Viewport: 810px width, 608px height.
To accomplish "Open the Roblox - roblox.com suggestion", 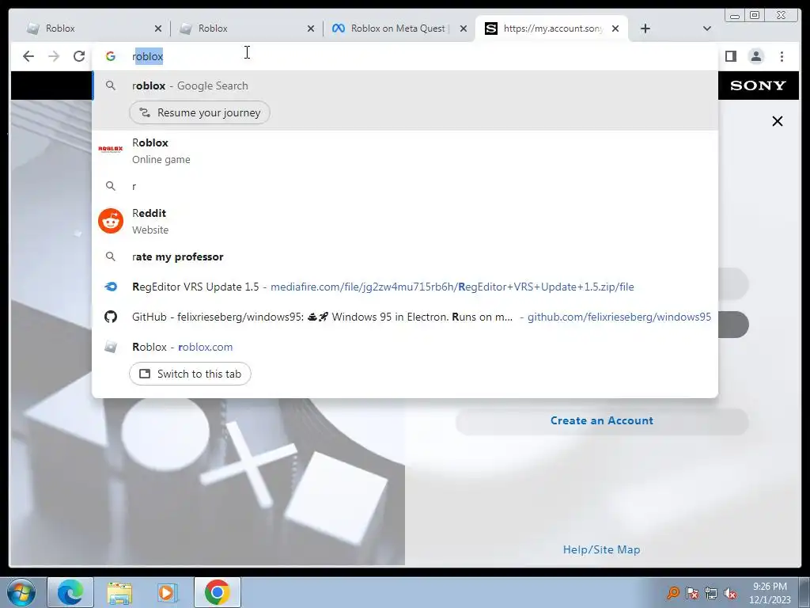I will tap(404, 347).
